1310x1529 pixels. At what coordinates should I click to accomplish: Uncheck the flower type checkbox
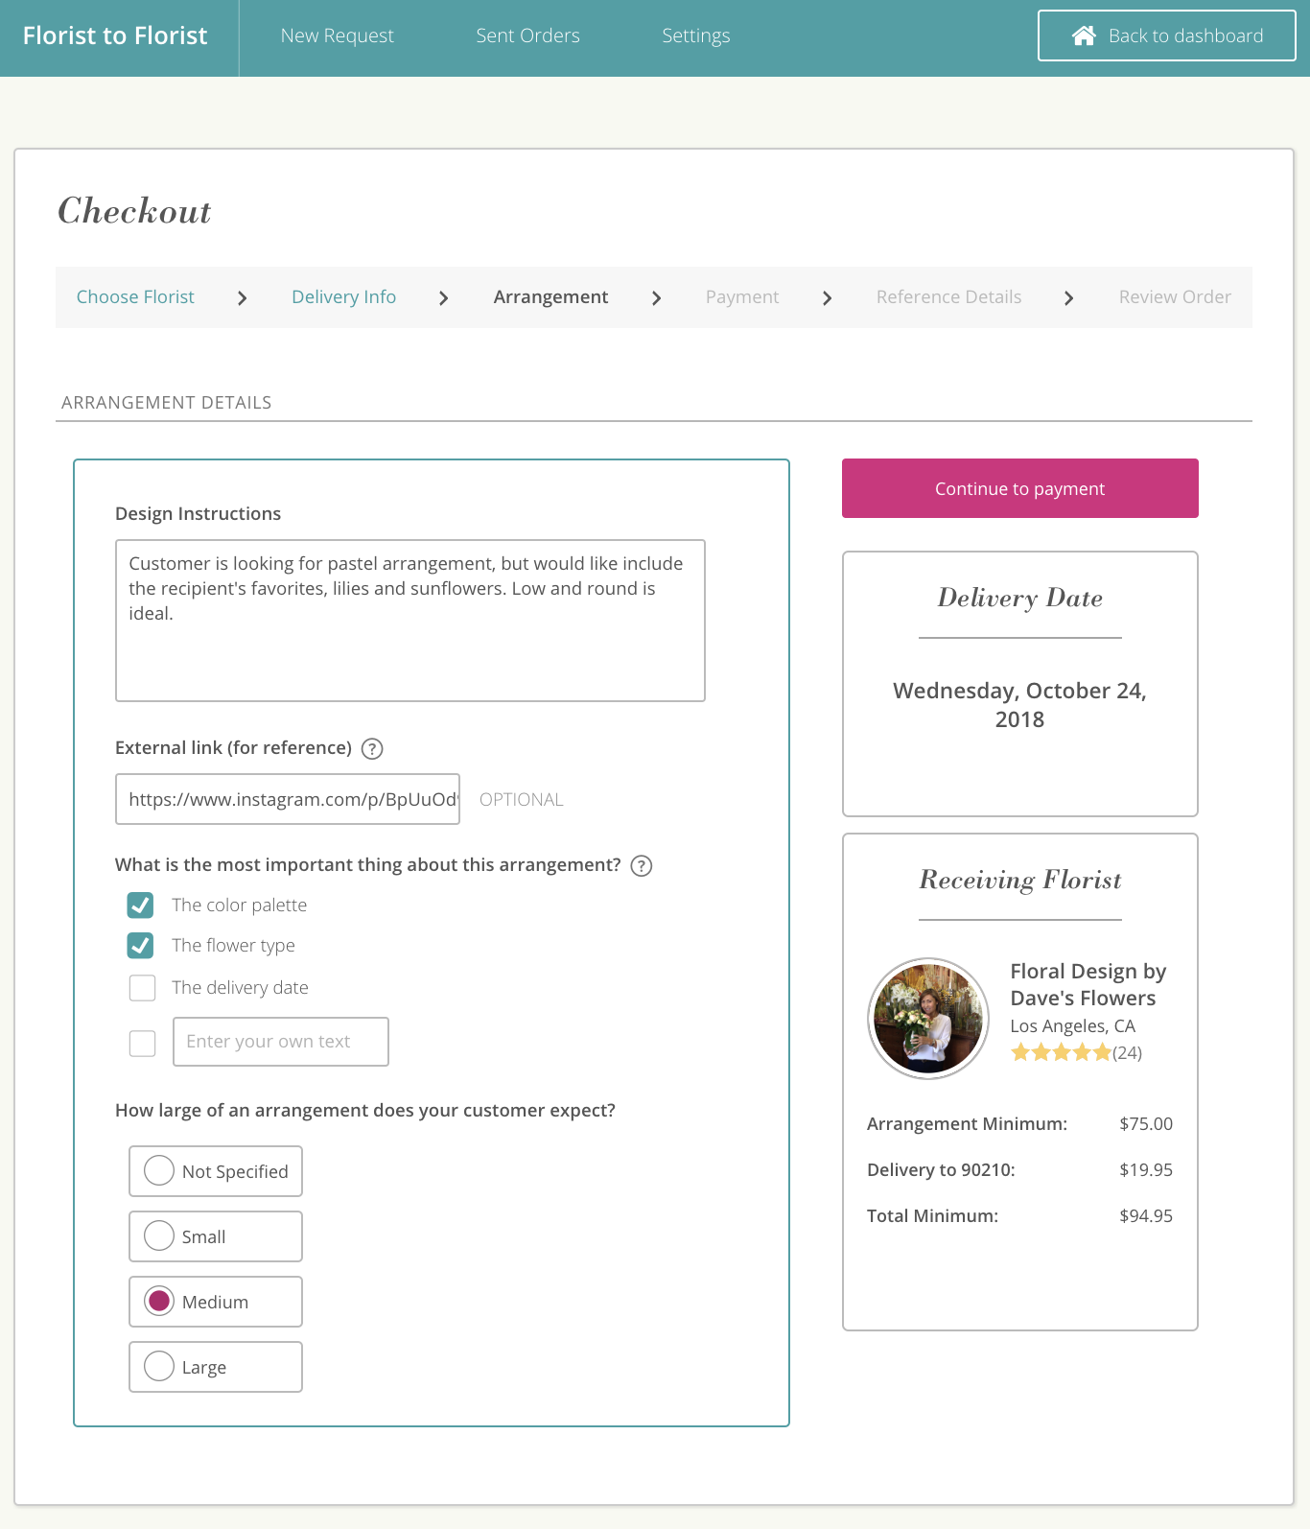coord(141,946)
